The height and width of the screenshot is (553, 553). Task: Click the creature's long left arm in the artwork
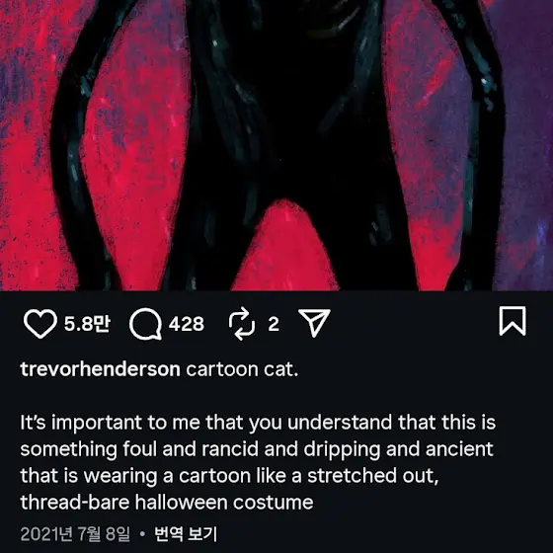point(81,148)
